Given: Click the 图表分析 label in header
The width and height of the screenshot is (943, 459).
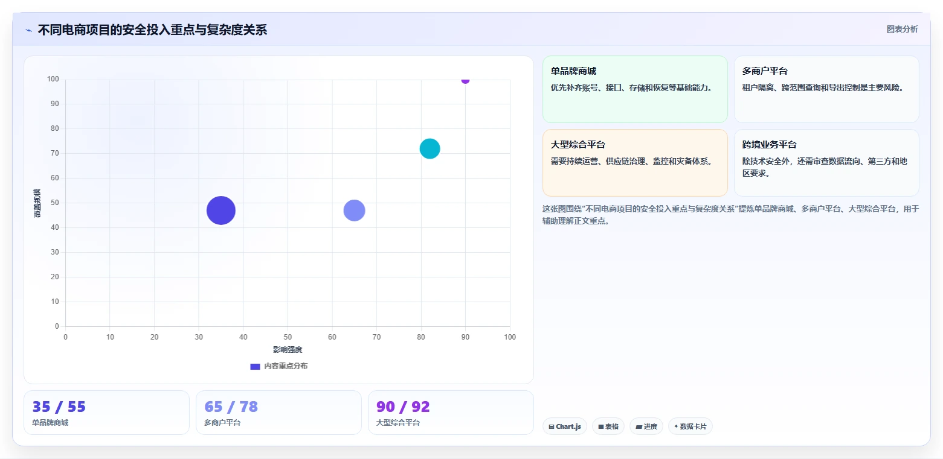Looking at the screenshot, I should [902, 29].
